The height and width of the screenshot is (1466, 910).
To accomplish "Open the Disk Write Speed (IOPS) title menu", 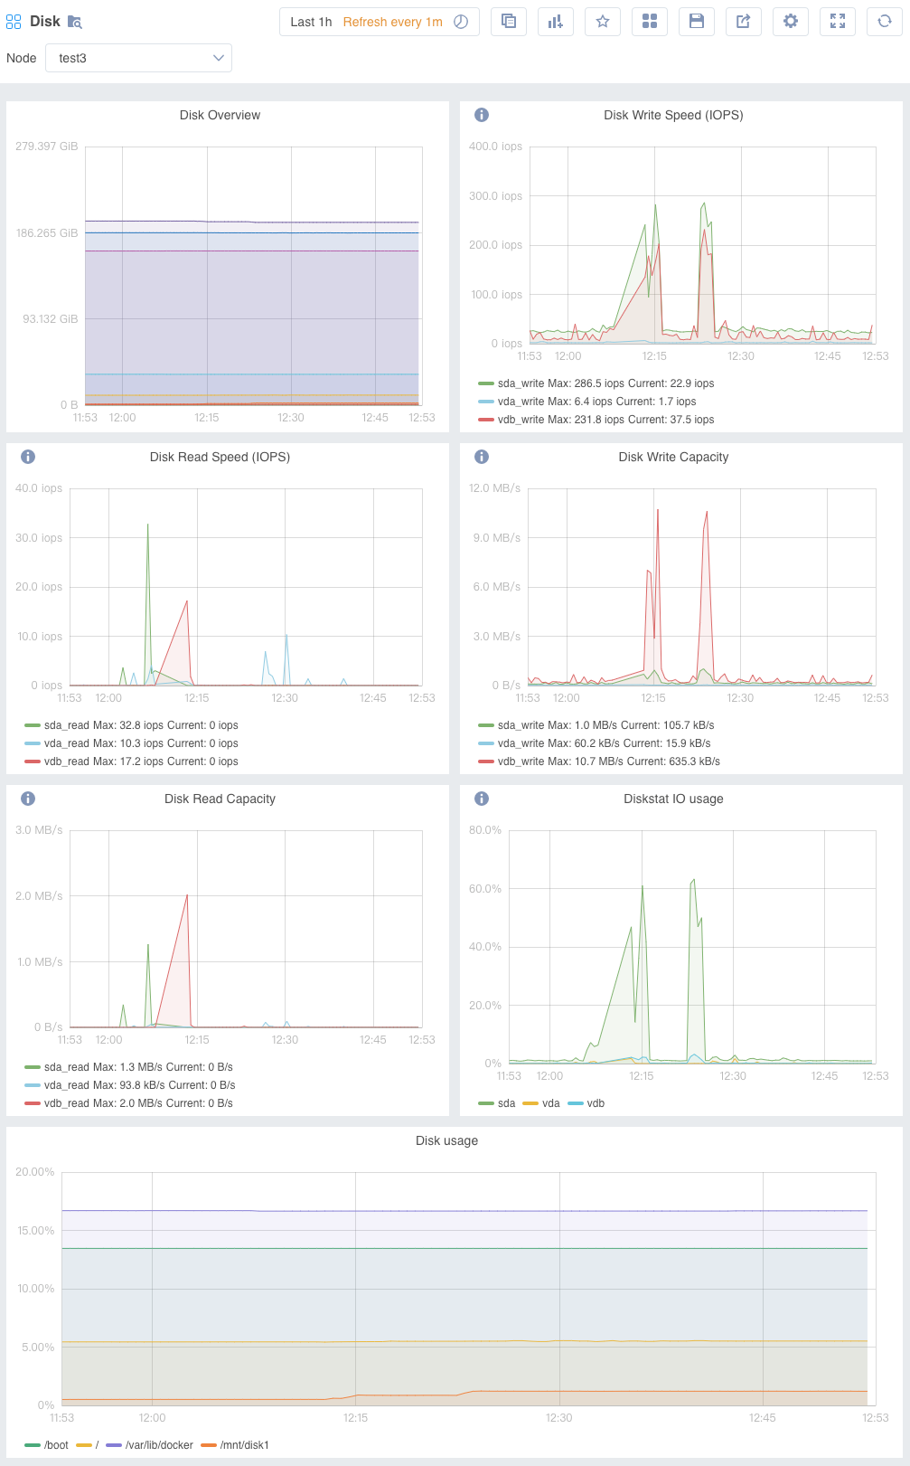I will (673, 115).
